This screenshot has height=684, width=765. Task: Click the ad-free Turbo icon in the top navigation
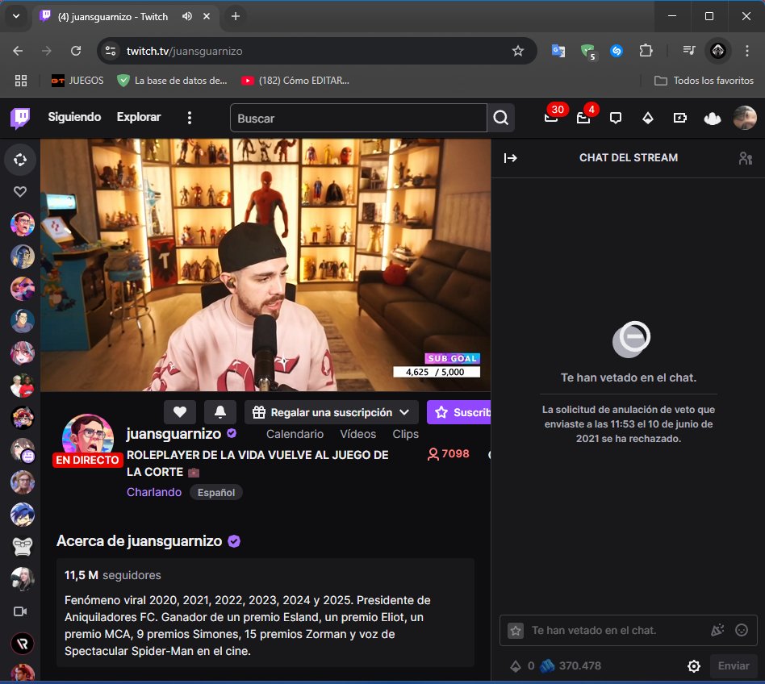tap(679, 118)
